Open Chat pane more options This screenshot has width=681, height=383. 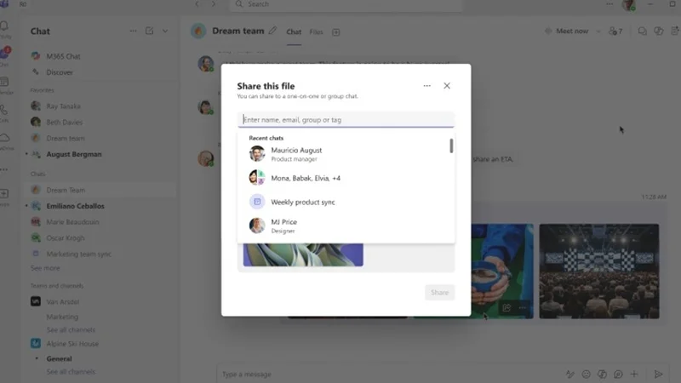(x=133, y=31)
